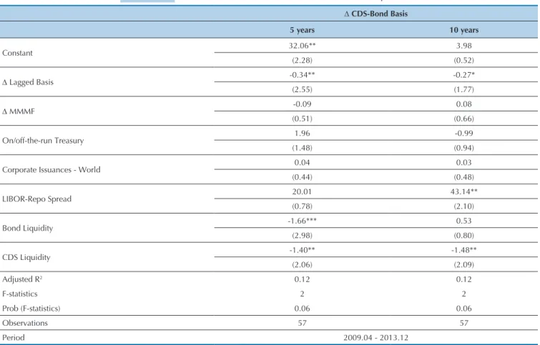
Task: Click the Δ MMMF row label
Action: (19, 111)
